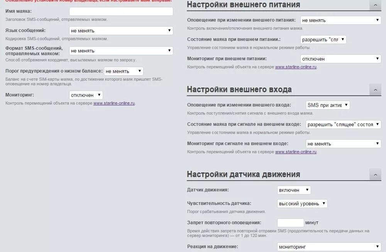
Task: Click the Имя маяка label
Action: 19,11
